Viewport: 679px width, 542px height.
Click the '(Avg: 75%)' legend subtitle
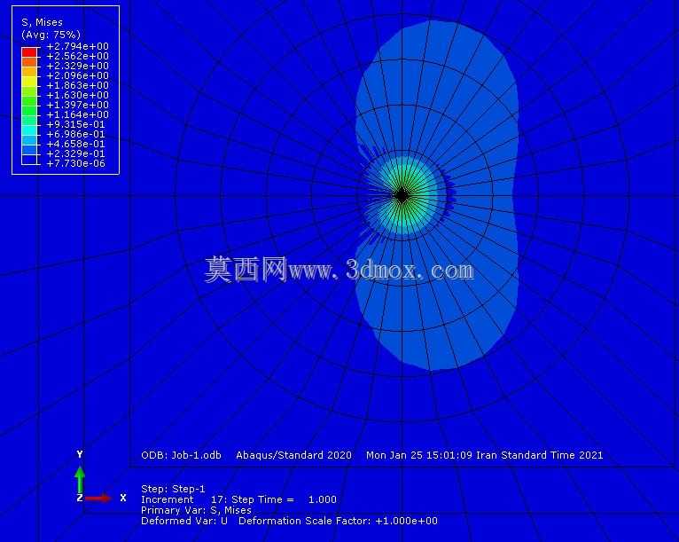point(51,35)
